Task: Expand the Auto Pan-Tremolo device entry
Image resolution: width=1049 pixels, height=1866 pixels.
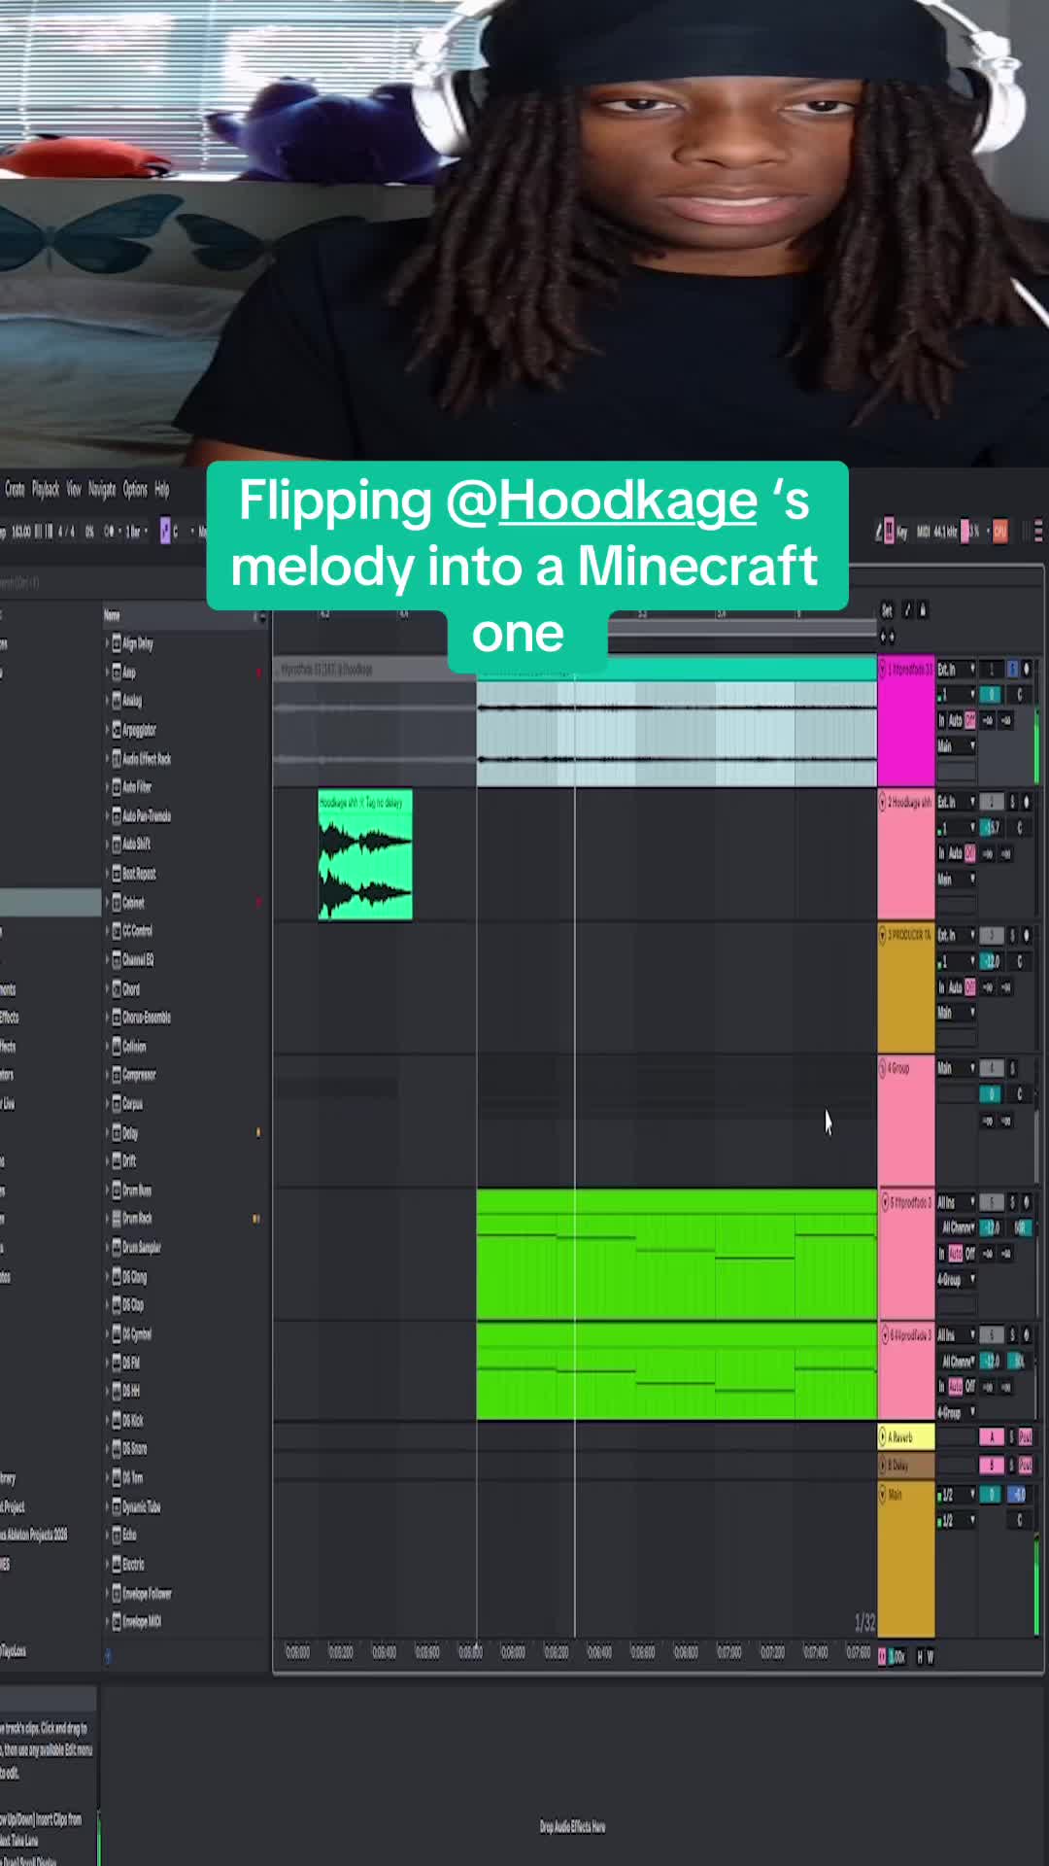Action: click(x=107, y=816)
